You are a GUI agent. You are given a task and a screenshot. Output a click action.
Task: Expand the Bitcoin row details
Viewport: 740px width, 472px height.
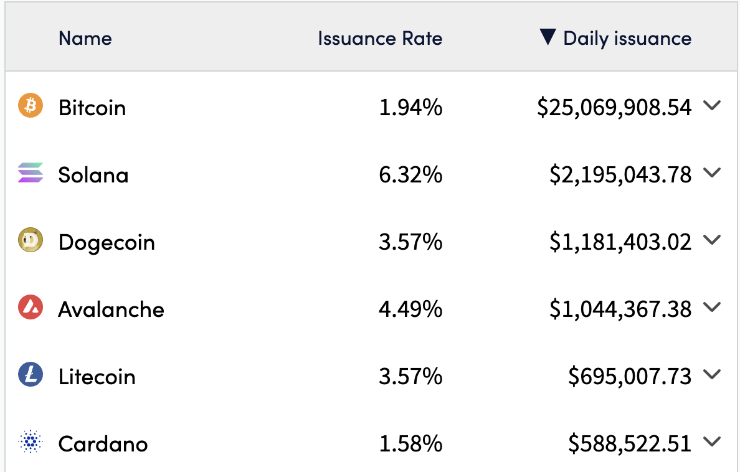click(711, 106)
